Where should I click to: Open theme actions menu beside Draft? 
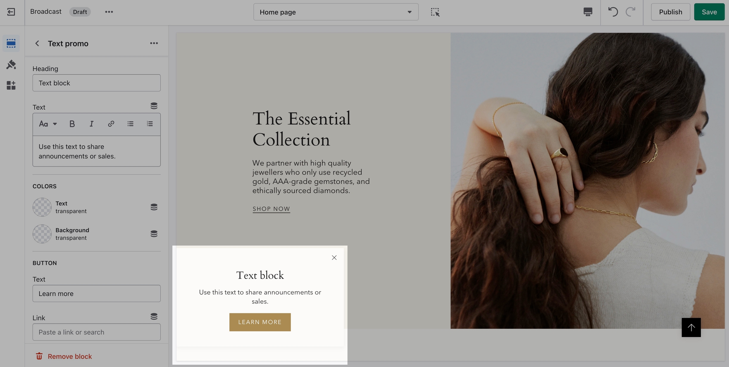pyautogui.click(x=109, y=12)
